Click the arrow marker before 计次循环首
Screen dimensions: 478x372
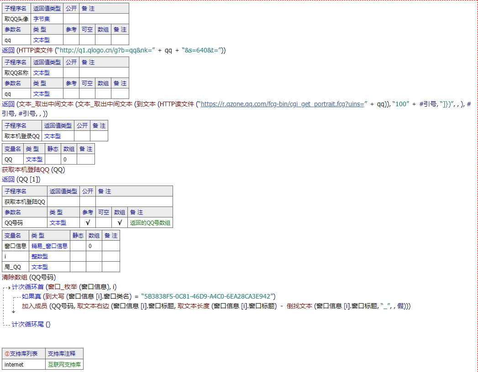[9, 287]
